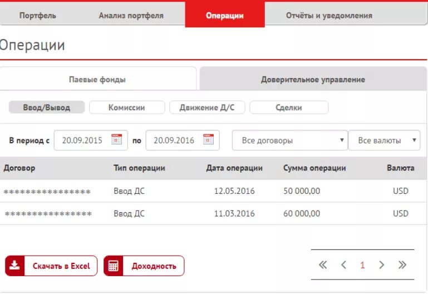This screenshot has width=428, height=294.
Task: Click USD in the 60 000,00 row
Action: (x=401, y=213)
